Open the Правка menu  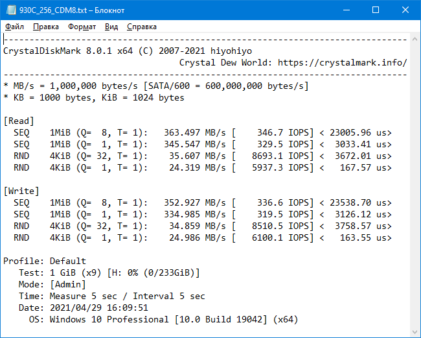pos(46,27)
